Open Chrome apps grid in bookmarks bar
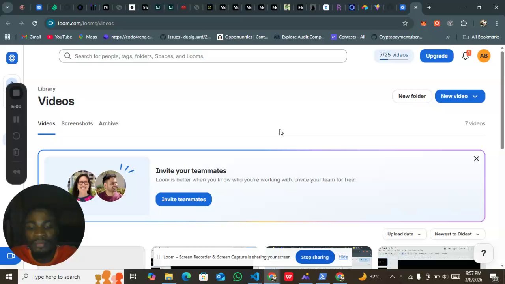Screen dimensions: 505x284 [x=7, y=37]
